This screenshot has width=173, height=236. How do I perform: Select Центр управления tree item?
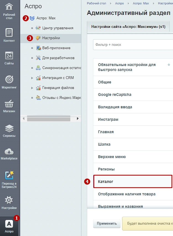[x=58, y=28]
